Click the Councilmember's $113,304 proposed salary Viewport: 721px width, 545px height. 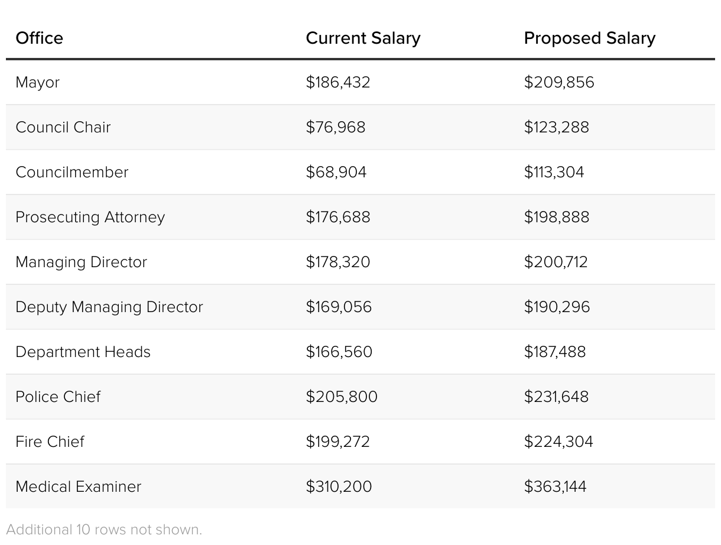554,172
